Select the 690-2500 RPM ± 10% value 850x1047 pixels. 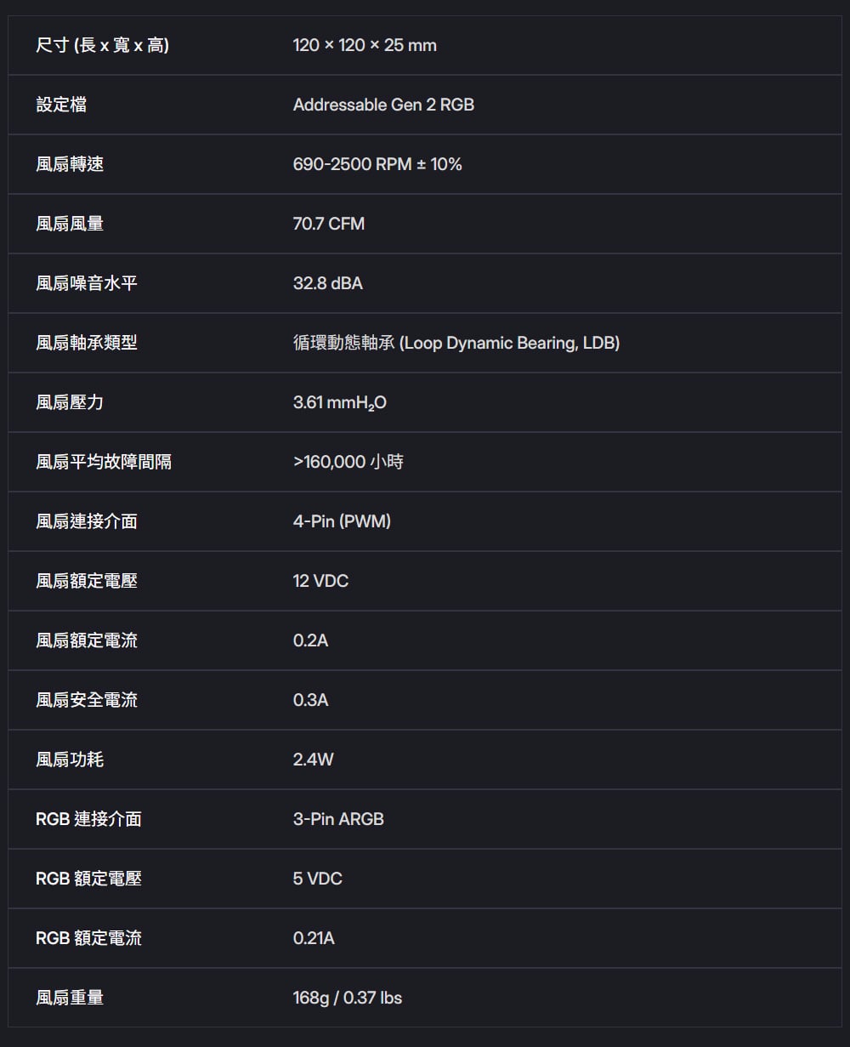pos(377,164)
